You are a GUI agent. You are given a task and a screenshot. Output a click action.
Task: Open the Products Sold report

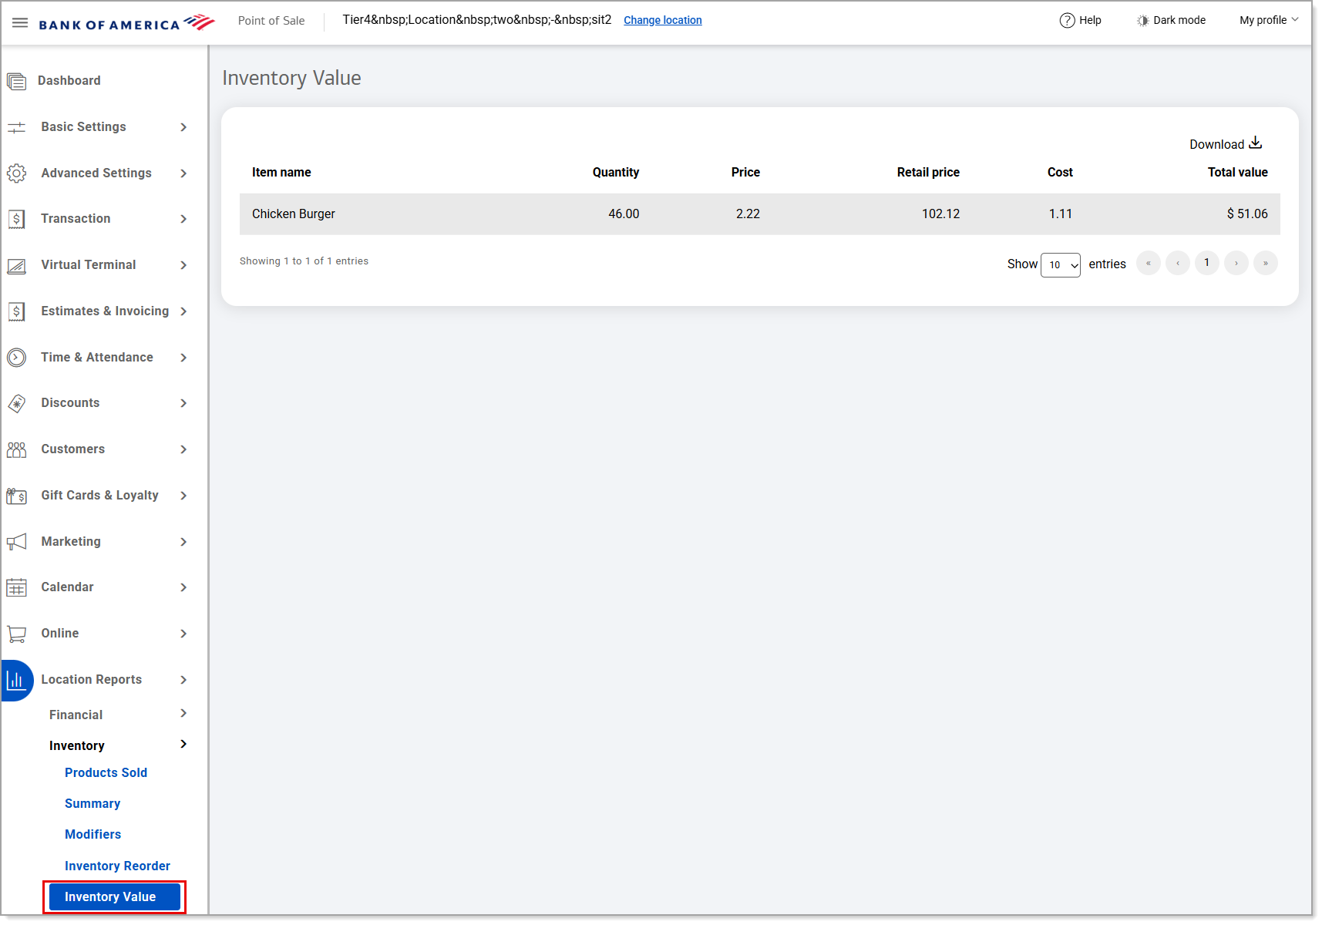coord(106,773)
